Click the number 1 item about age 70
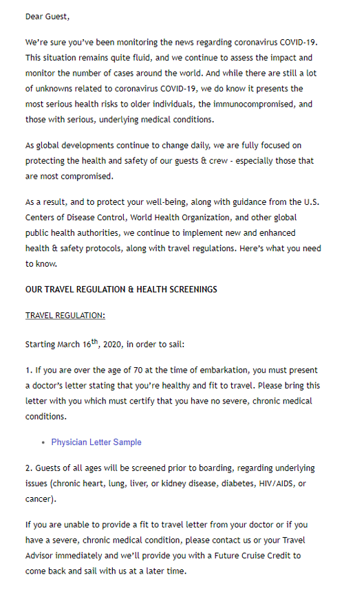Image resolution: width=344 pixels, height=590 pixels. 173,393
